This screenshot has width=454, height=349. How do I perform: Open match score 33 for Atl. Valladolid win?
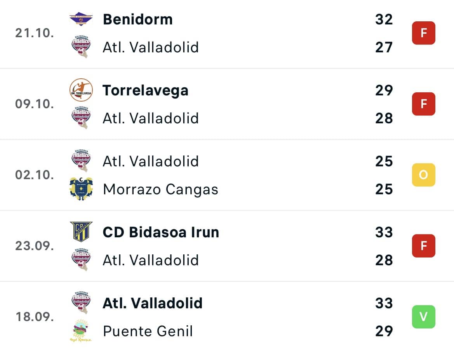pos(384,303)
